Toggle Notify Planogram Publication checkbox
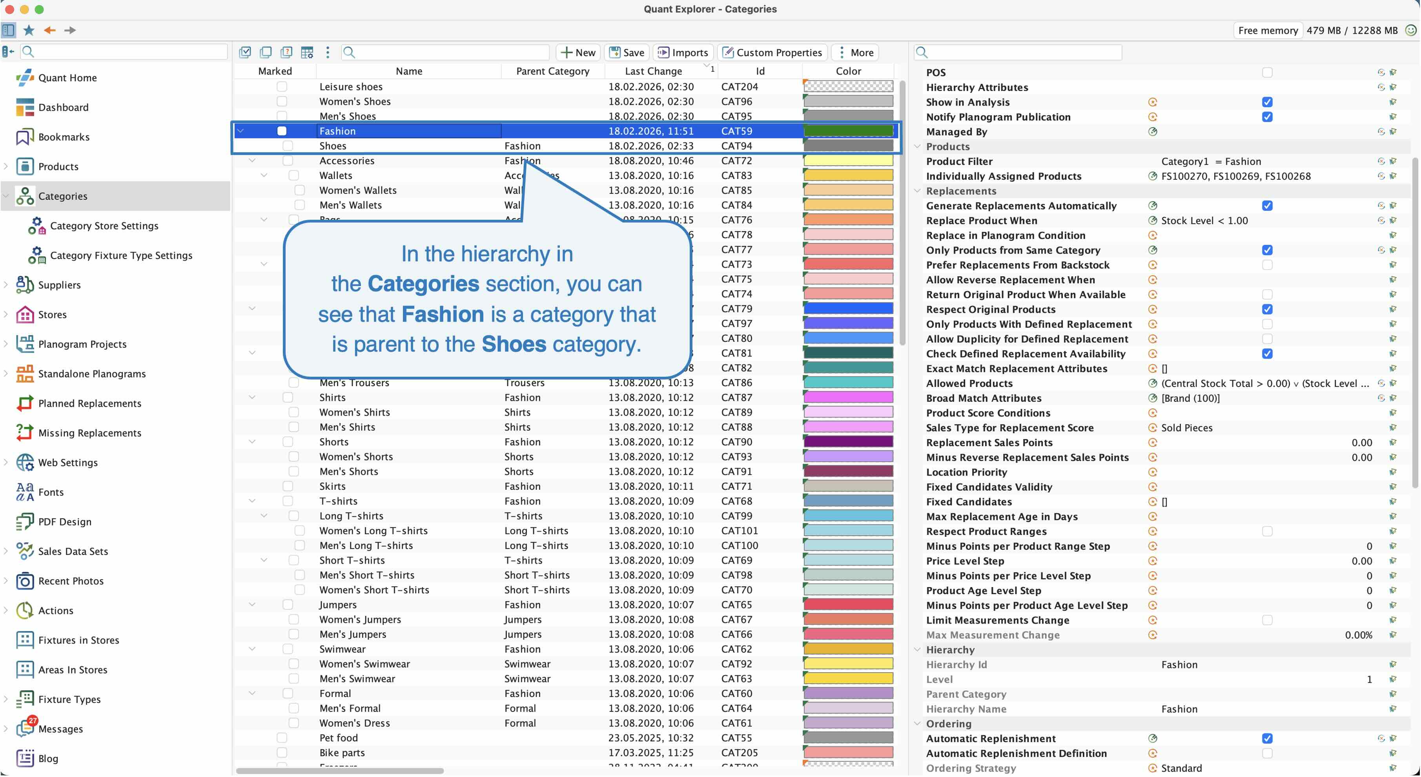The width and height of the screenshot is (1421, 777). [1267, 117]
